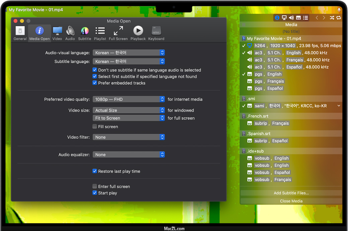Image resolution: width=348 pixels, height=231 pixels.
Task: Open Preferred video quality dropdown
Action: click(128, 99)
